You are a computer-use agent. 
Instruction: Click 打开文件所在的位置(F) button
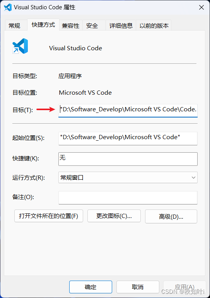tap(49, 216)
